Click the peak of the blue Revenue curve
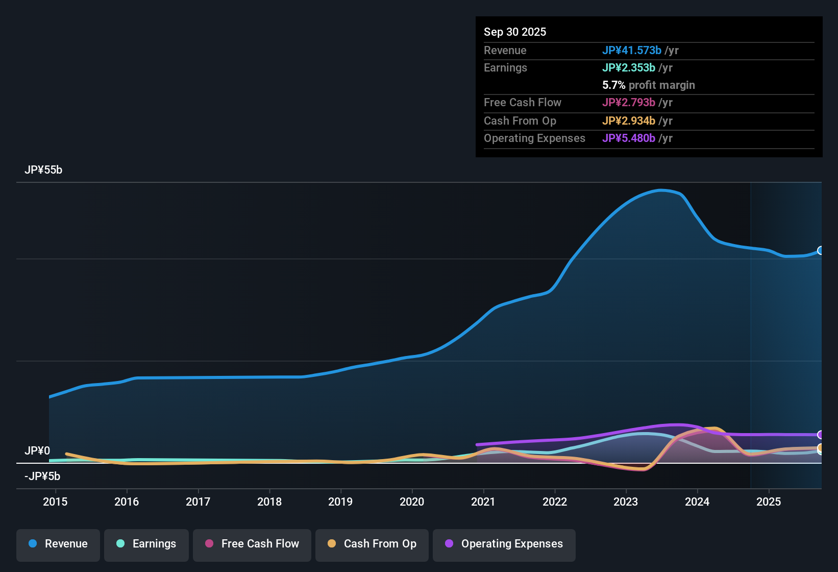 click(x=662, y=190)
